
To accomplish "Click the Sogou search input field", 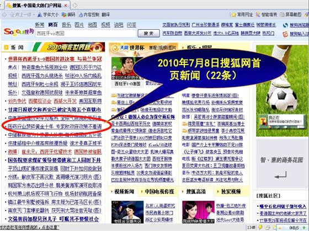I will (x=86, y=33).
